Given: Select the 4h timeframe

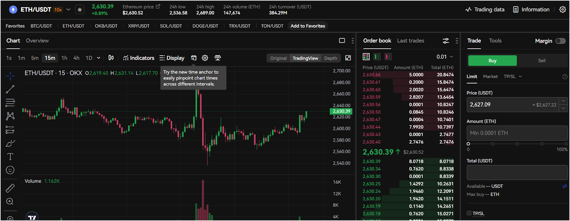Looking at the screenshot, I should tap(76, 58).
